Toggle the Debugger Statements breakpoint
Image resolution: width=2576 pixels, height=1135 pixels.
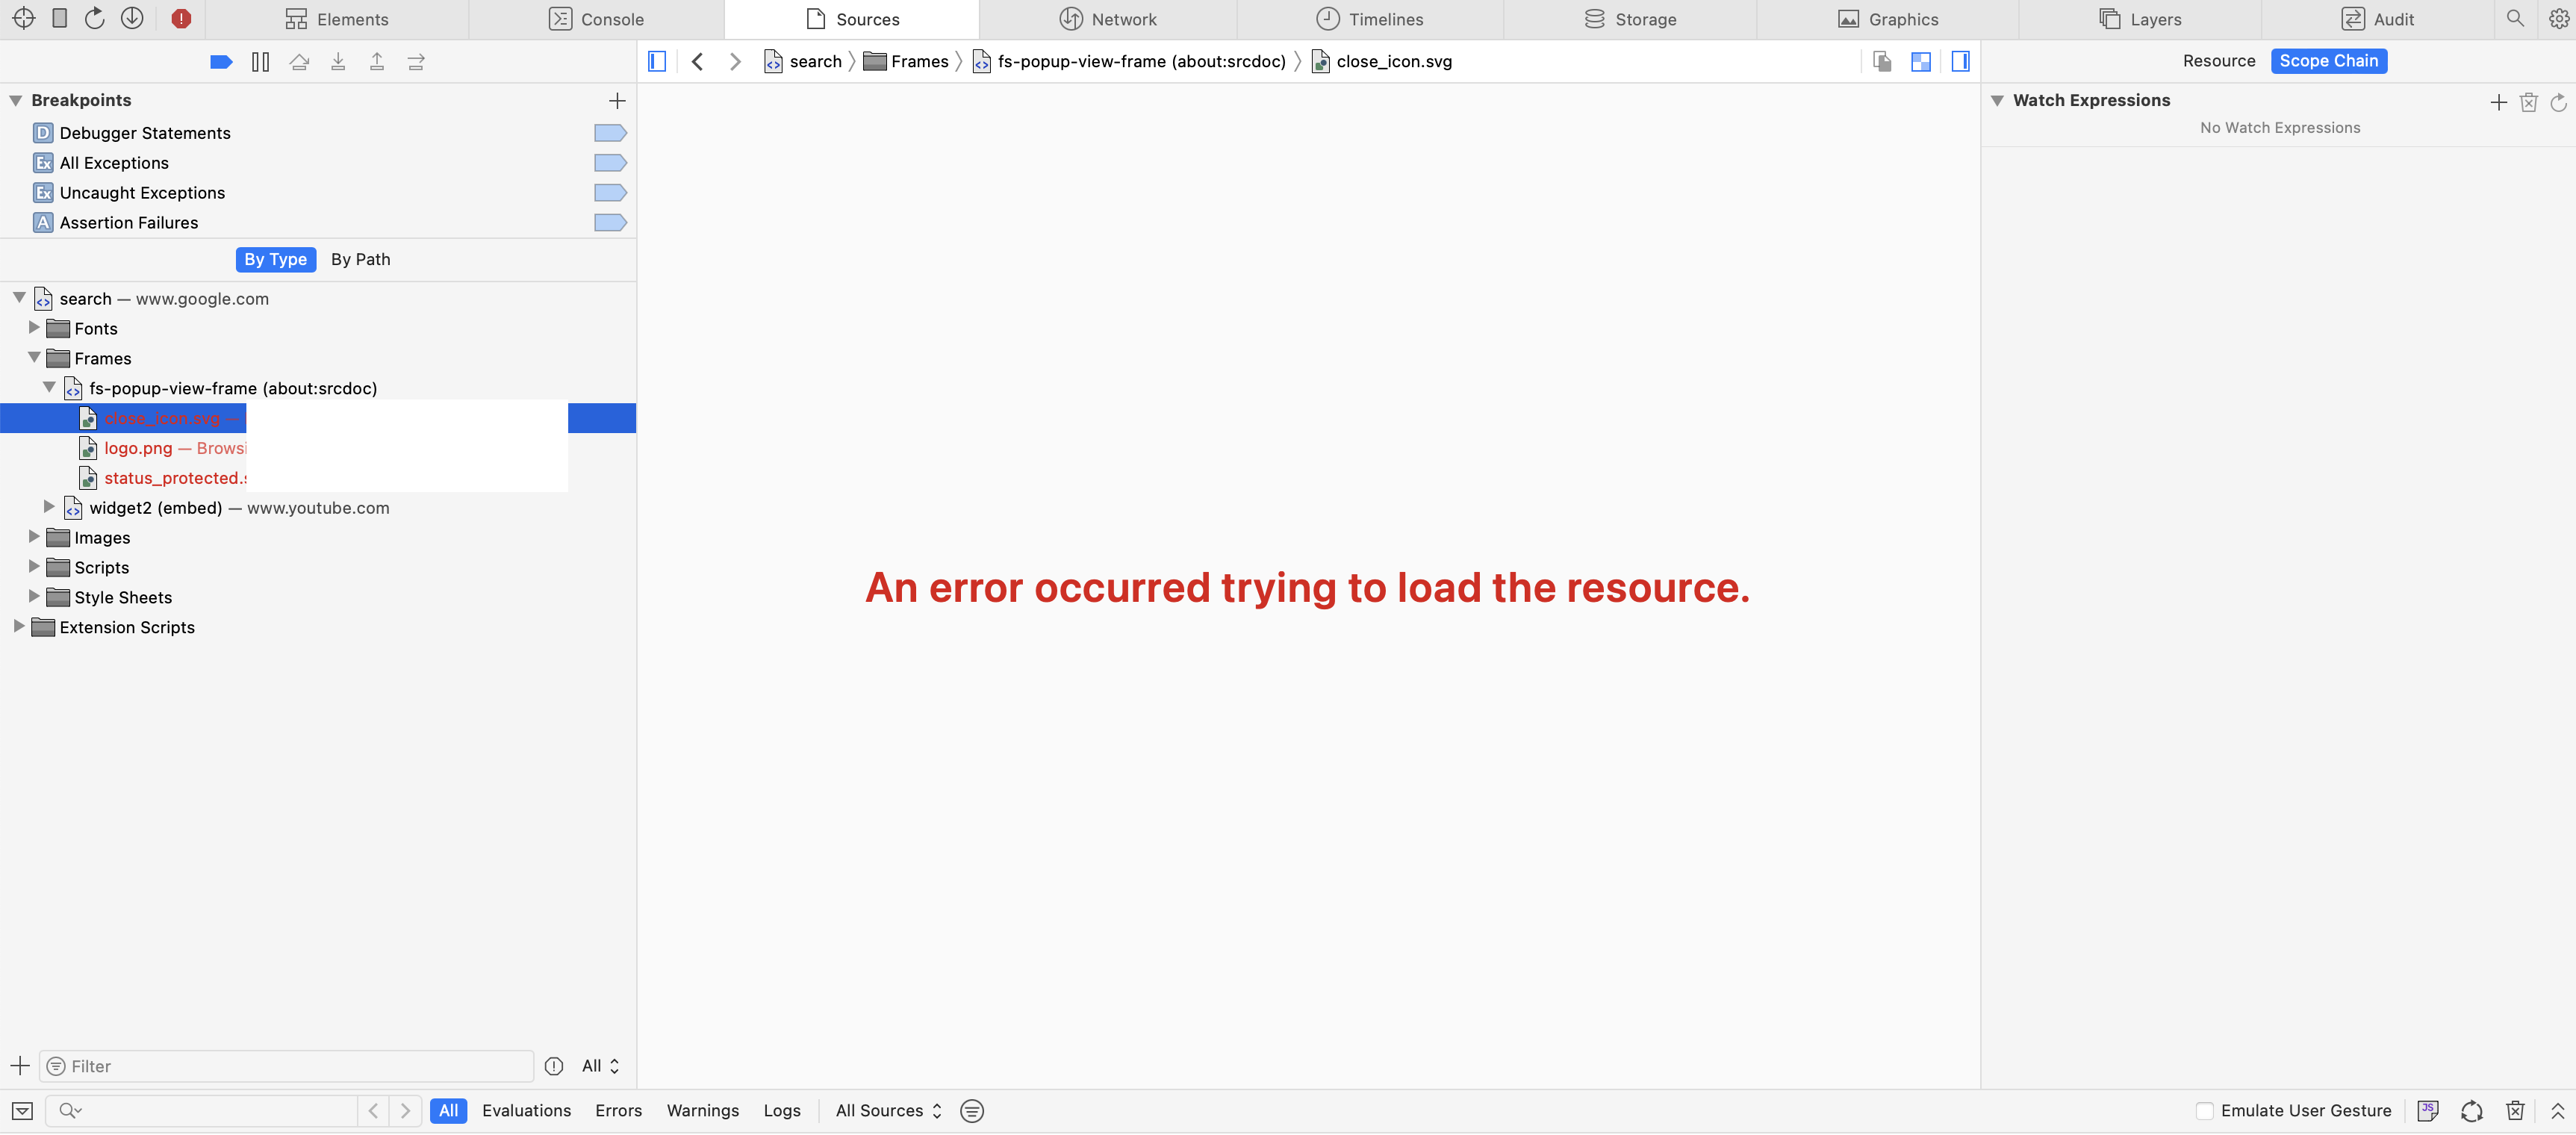tap(609, 133)
